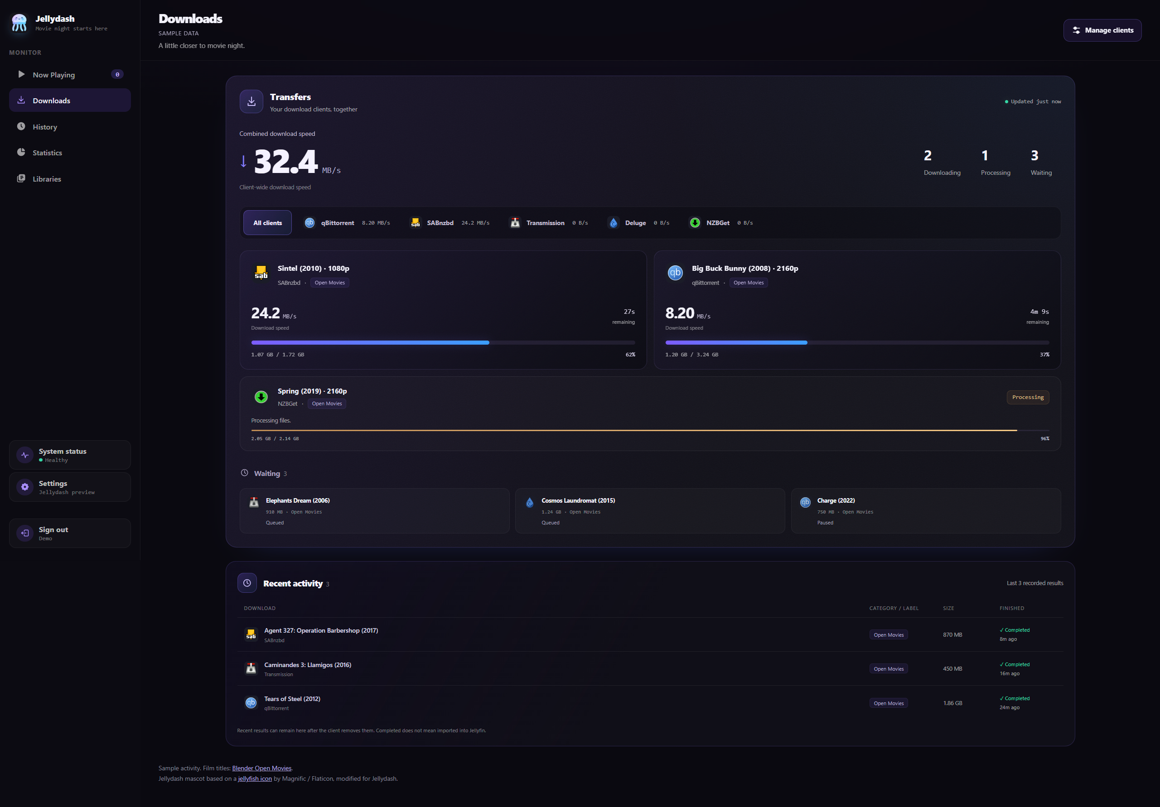Click the Charge (2022) title

(x=836, y=500)
